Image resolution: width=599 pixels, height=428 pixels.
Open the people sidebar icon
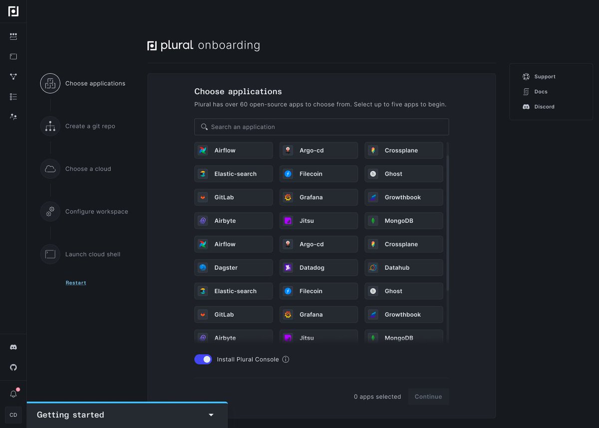click(13, 117)
